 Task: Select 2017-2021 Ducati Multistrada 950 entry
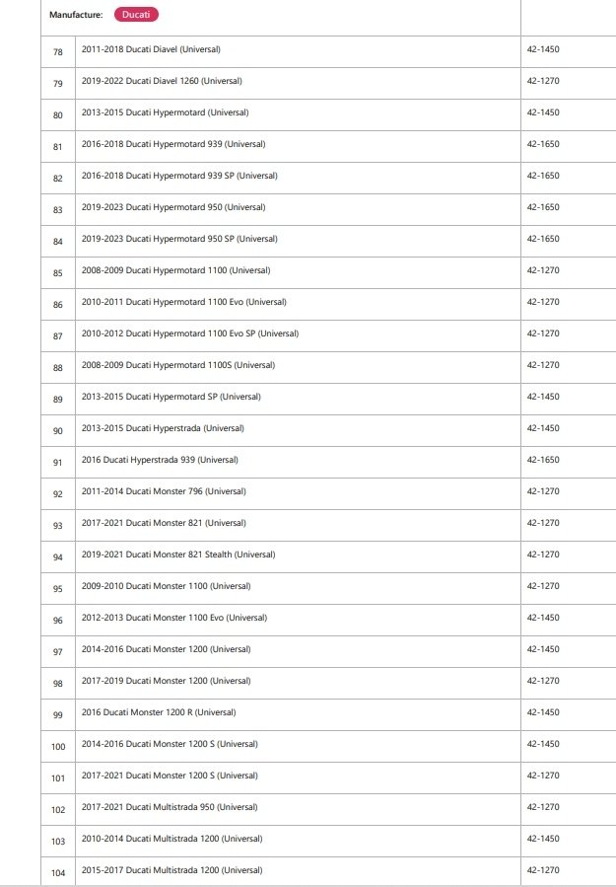coord(170,807)
